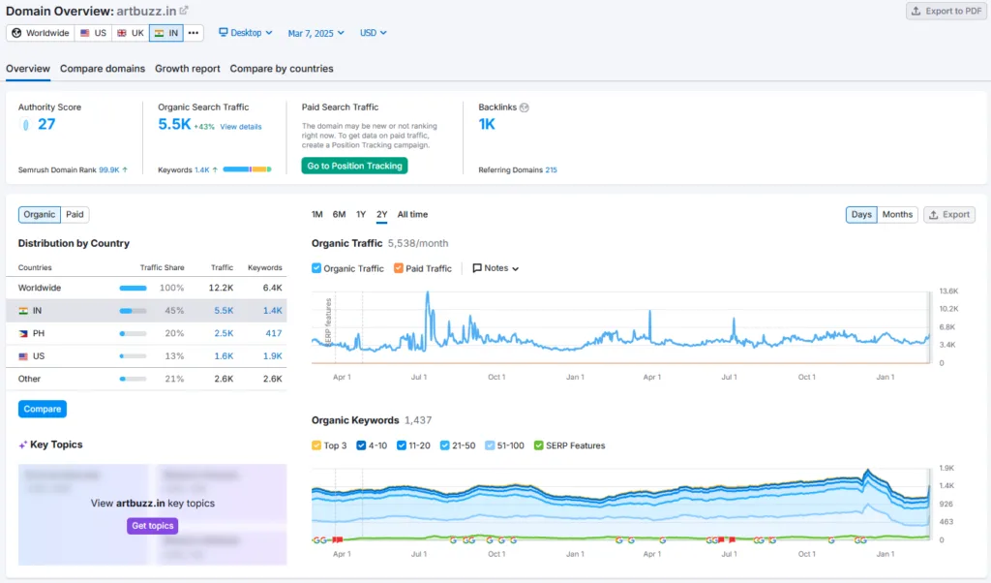This screenshot has height=583, width=991.
Task: Click the Notes speech bubble icon
Action: 477,268
